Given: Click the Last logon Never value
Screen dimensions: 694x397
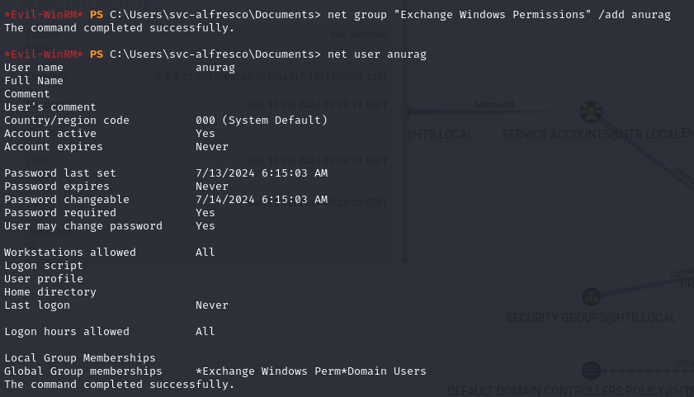Looking at the screenshot, I should [x=212, y=305].
